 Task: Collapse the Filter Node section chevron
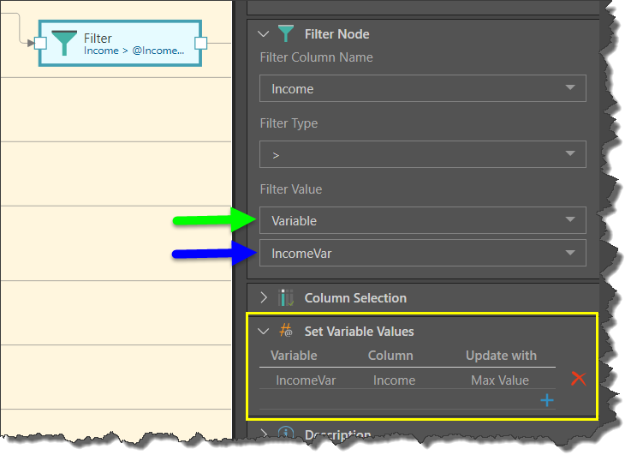264,34
